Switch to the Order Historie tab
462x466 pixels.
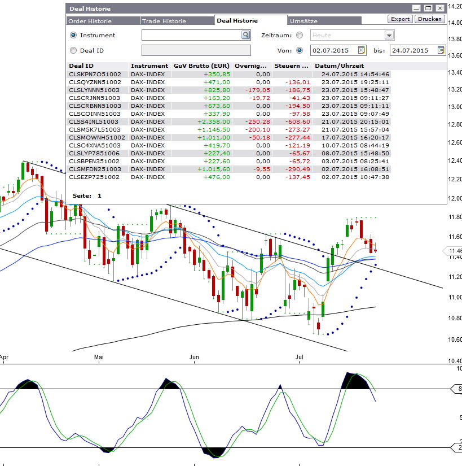tap(90, 21)
